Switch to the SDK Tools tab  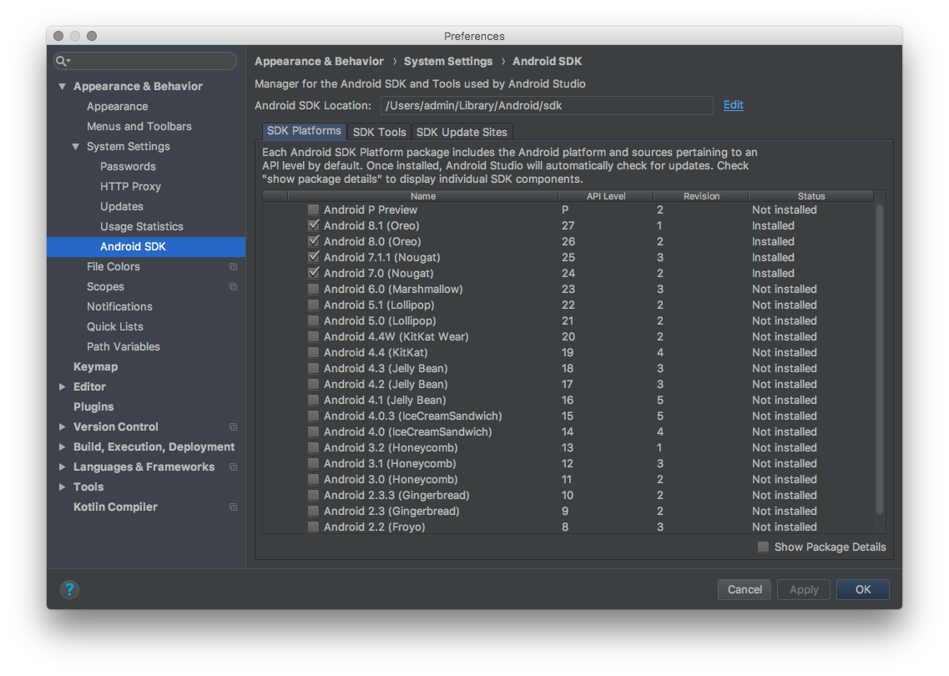379,132
